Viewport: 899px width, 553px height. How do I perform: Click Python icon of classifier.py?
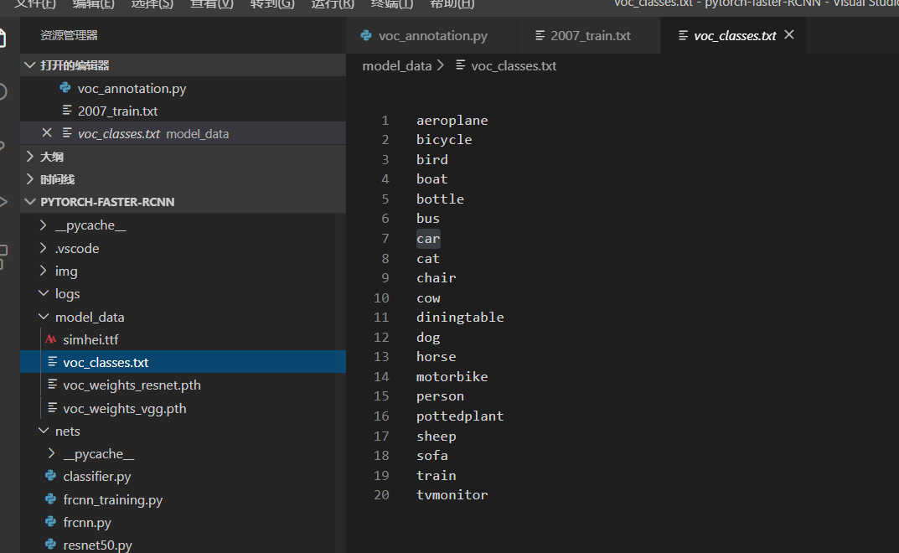pos(50,476)
